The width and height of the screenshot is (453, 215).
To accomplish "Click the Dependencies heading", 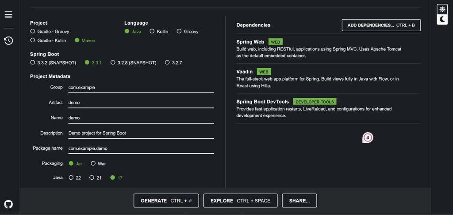I will [x=253, y=25].
